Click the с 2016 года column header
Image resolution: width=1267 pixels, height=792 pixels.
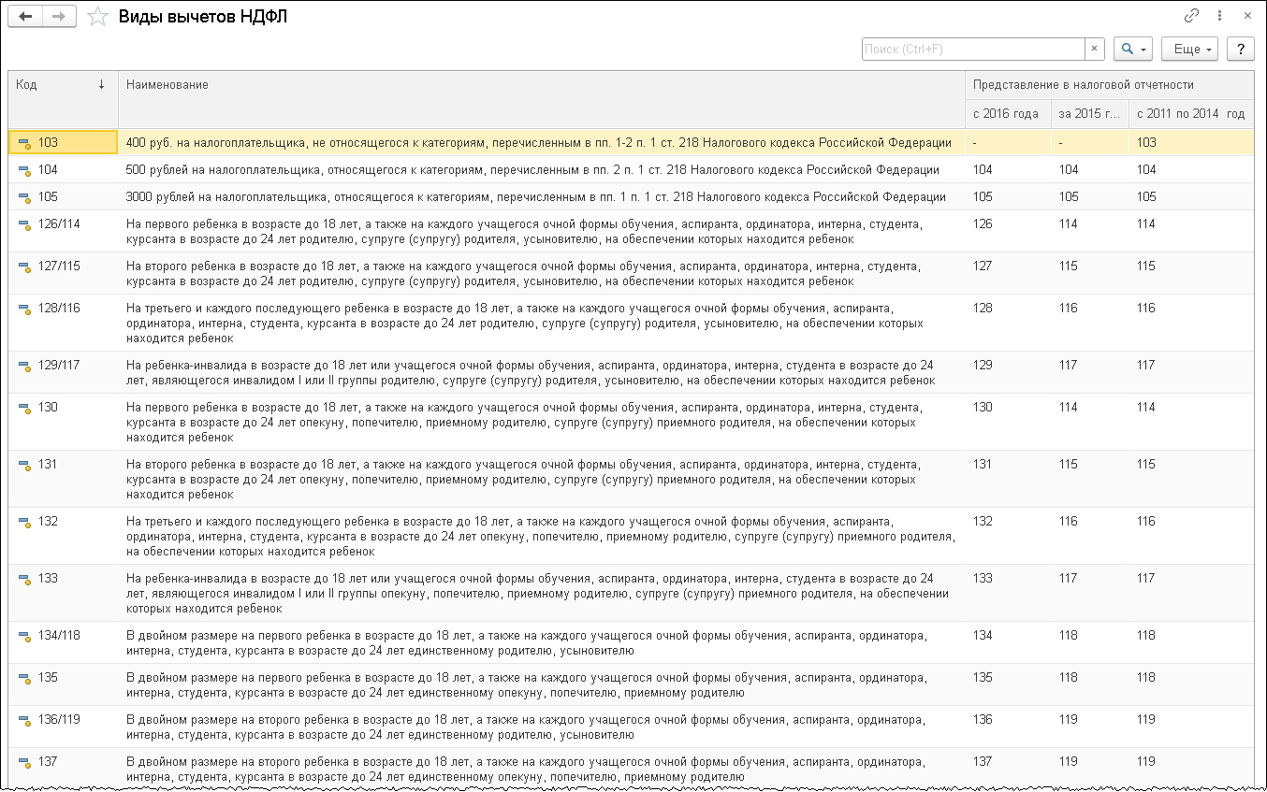tap(1007, 113)
